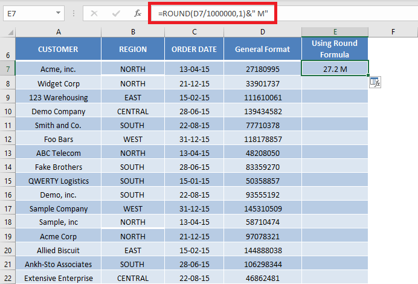Click the value 111610061

[x=263, y=97]
